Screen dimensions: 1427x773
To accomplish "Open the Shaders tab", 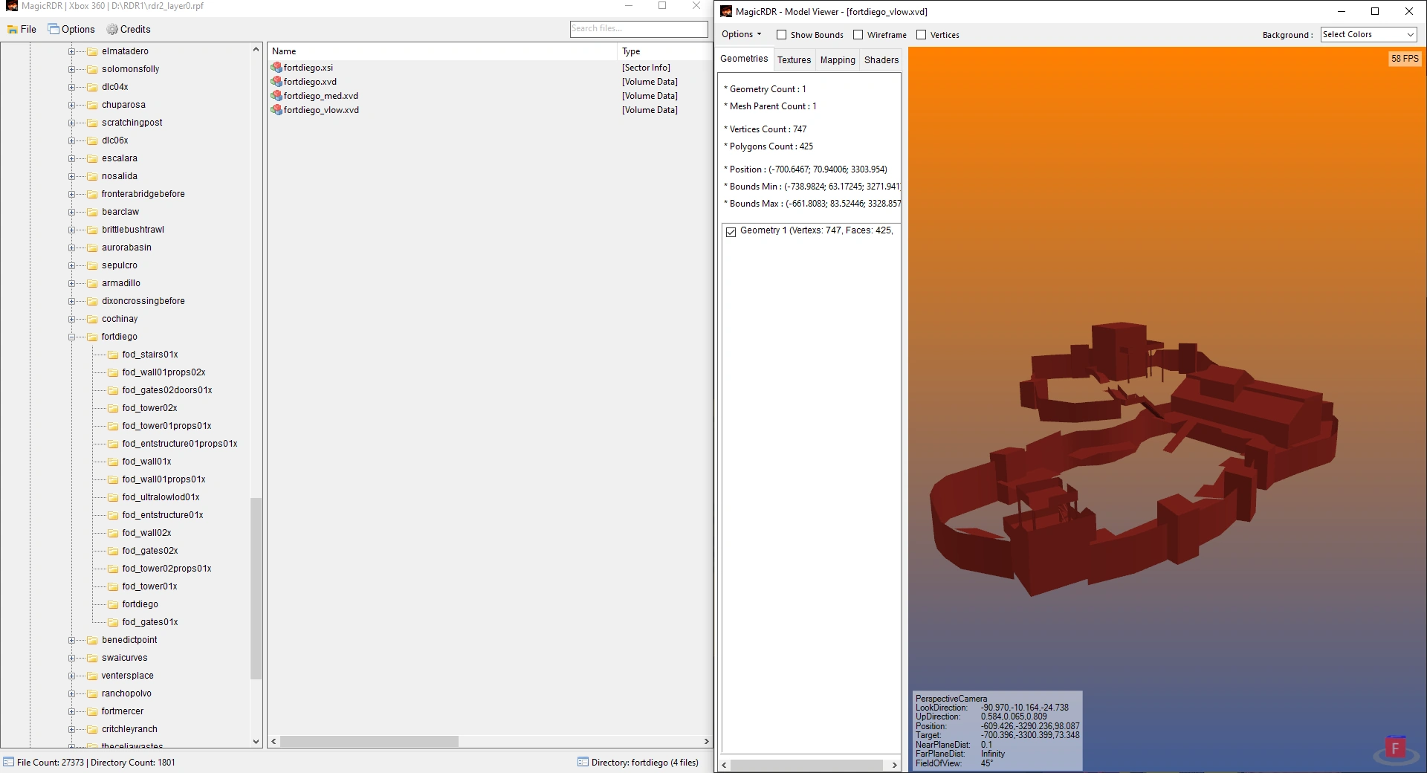I will [881, 60].
